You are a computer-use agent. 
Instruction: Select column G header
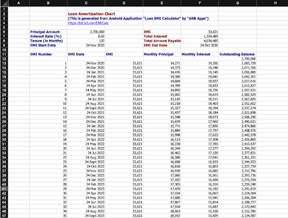click(237, 3)
